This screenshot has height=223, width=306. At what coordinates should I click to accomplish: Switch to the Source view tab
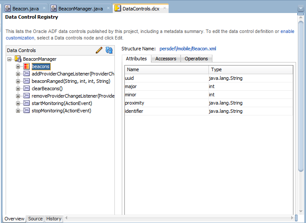tap(35, 219)
